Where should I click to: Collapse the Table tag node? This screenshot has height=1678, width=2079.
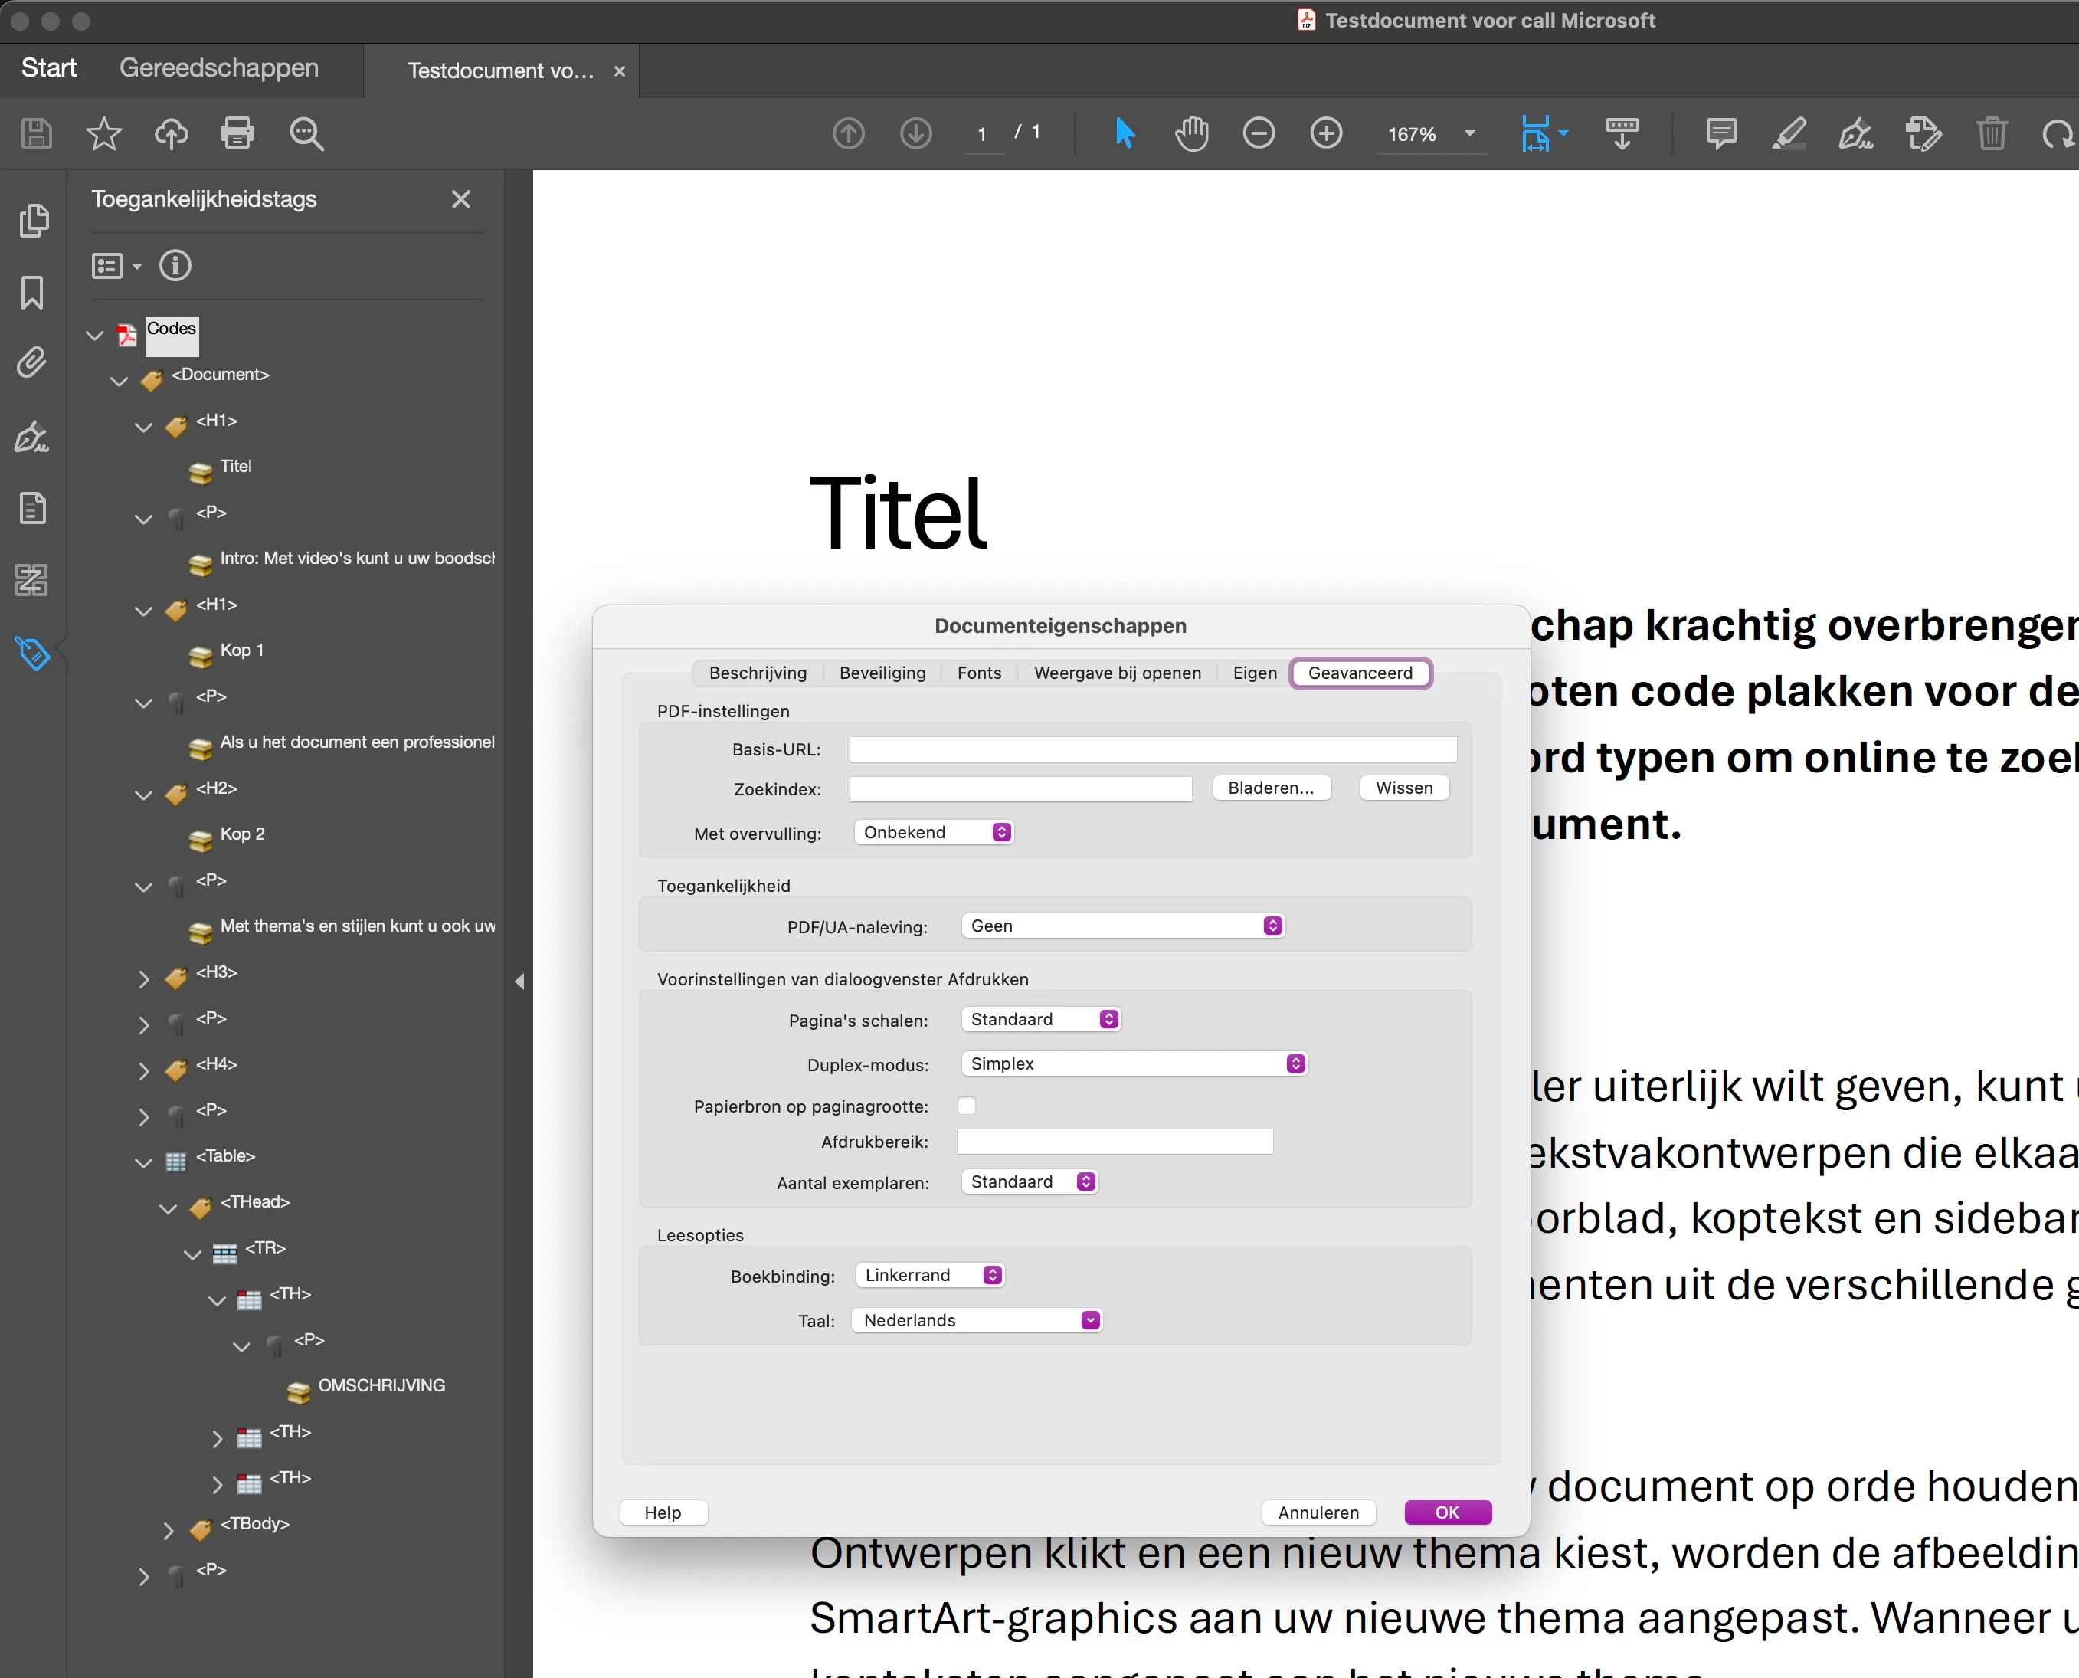(x=144, y=1162)
